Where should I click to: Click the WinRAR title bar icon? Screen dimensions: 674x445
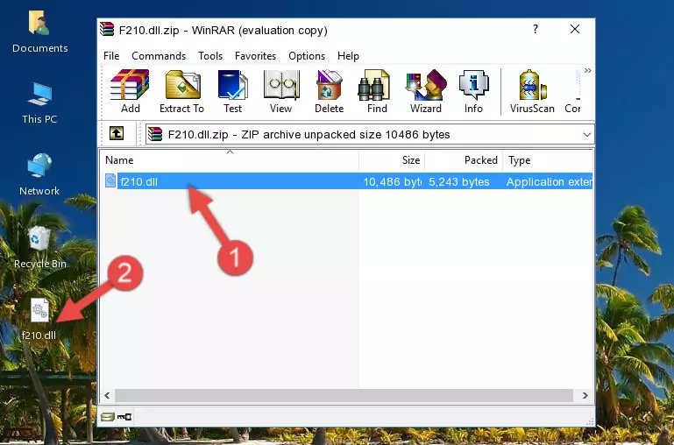tap(107, 29)
